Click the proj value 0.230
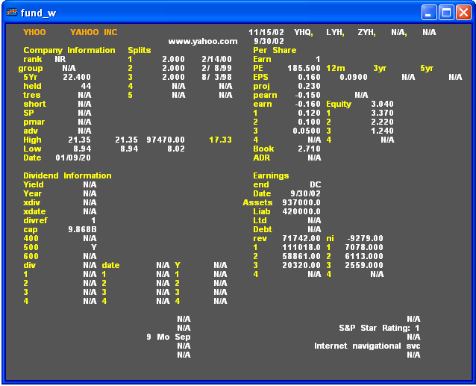 (x=309, y=87)
